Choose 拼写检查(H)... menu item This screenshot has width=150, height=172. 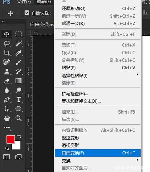[98, 94]
